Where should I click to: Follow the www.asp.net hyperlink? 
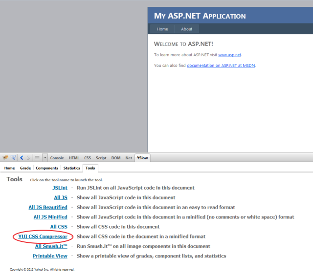(x=229, y=55)
